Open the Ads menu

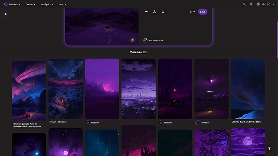pyautogui.click(x=63, y=4)
